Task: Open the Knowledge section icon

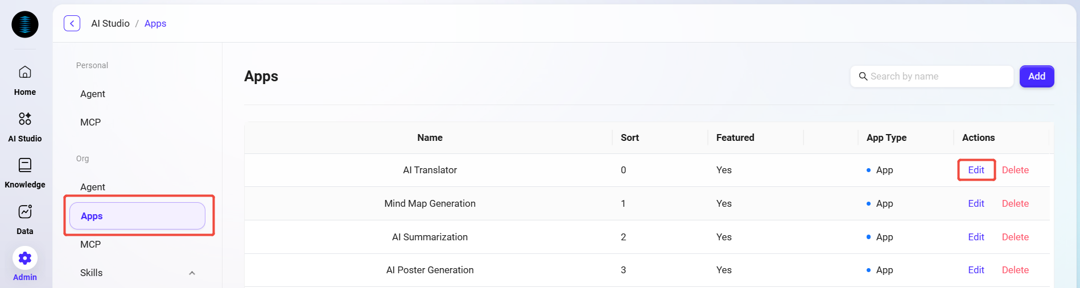Action: tap(25, 165)
